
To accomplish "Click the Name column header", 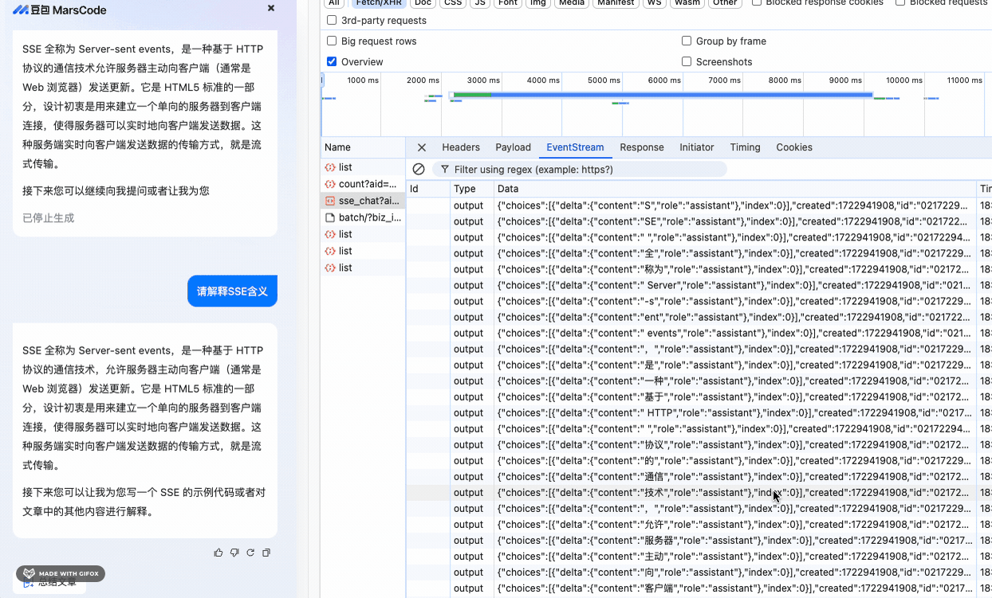I will [x=363, y=147].
